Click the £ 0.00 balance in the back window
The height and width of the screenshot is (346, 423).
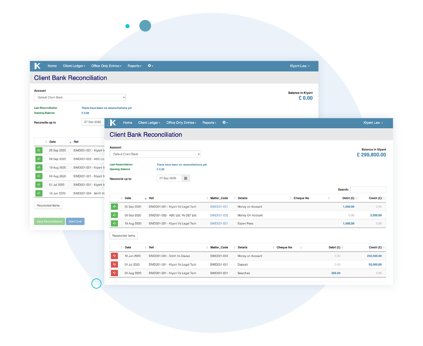(305, 98)
